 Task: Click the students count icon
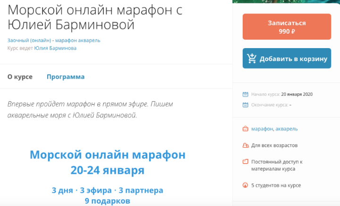pyautogui.click(x=245, y=185)
